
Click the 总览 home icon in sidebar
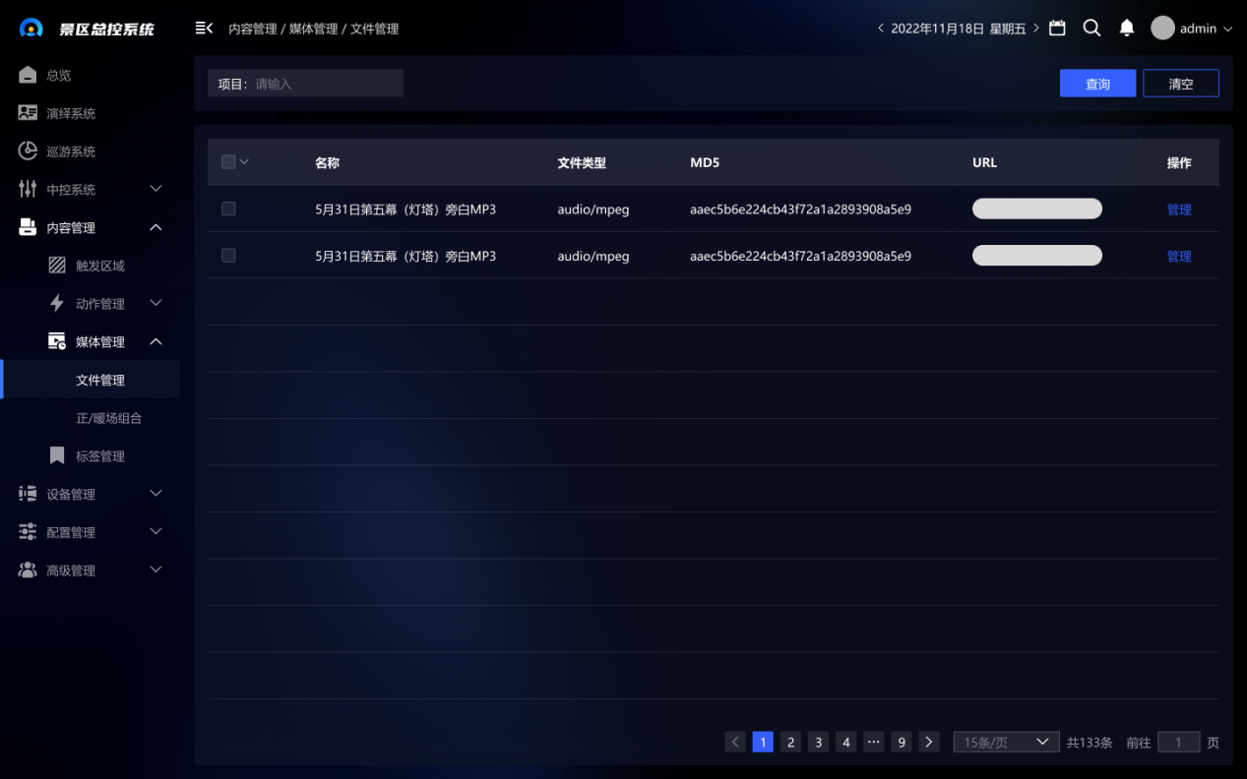coord(28,76)
